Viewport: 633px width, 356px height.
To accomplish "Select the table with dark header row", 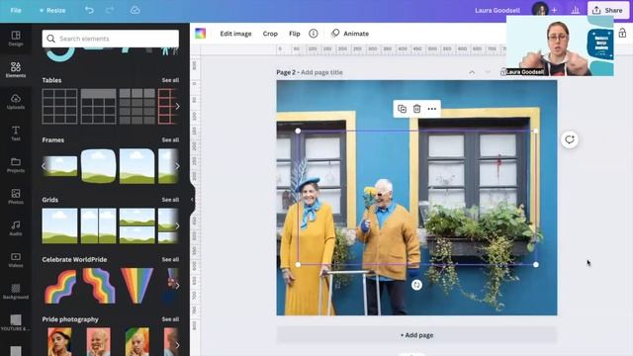I will click(x=99, y=106).
